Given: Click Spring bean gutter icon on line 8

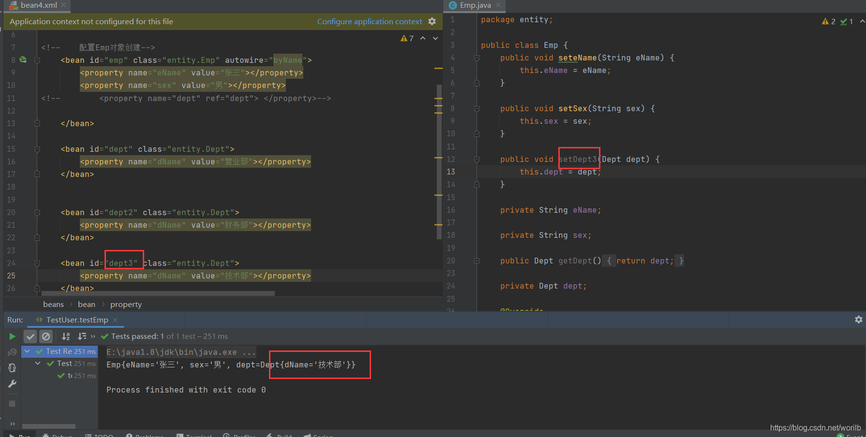Looking at the screenshot, I should pos(23,60).
